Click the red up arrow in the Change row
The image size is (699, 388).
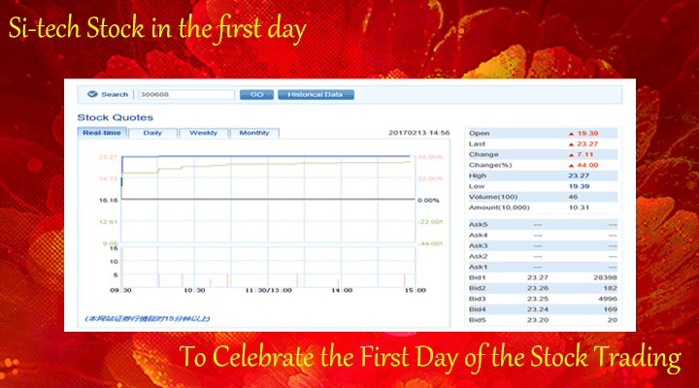tap(571, 155)
